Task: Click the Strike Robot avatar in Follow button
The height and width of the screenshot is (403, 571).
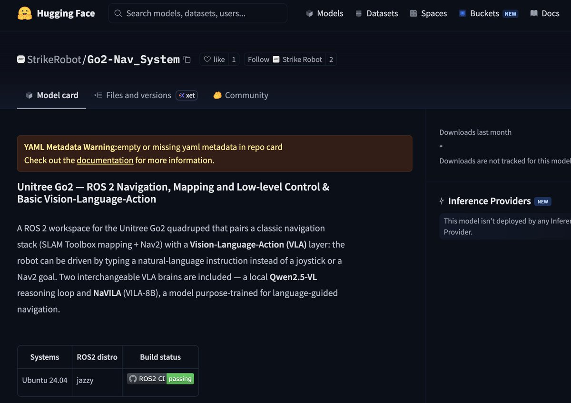Action: (x=276, y=60)
